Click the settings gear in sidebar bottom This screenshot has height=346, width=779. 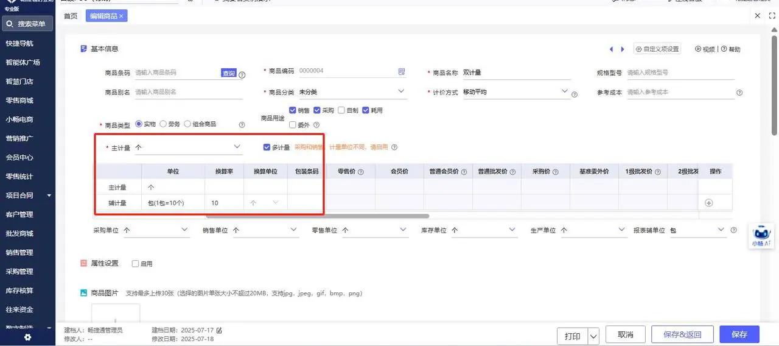[27, 337]
